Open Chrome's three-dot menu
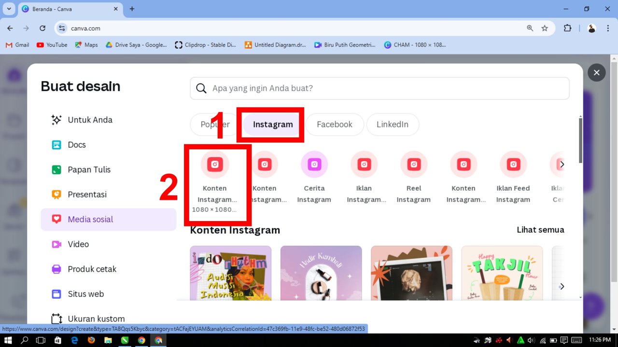Screen dimensions: 618x347 coord(608,28)
